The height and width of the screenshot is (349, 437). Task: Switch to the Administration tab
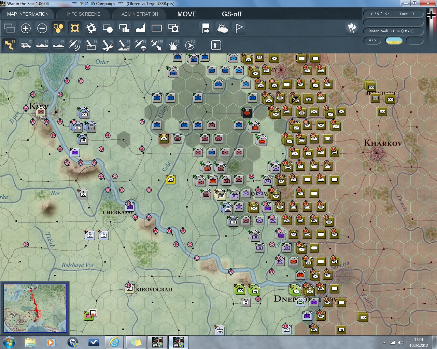coord(140,14)
